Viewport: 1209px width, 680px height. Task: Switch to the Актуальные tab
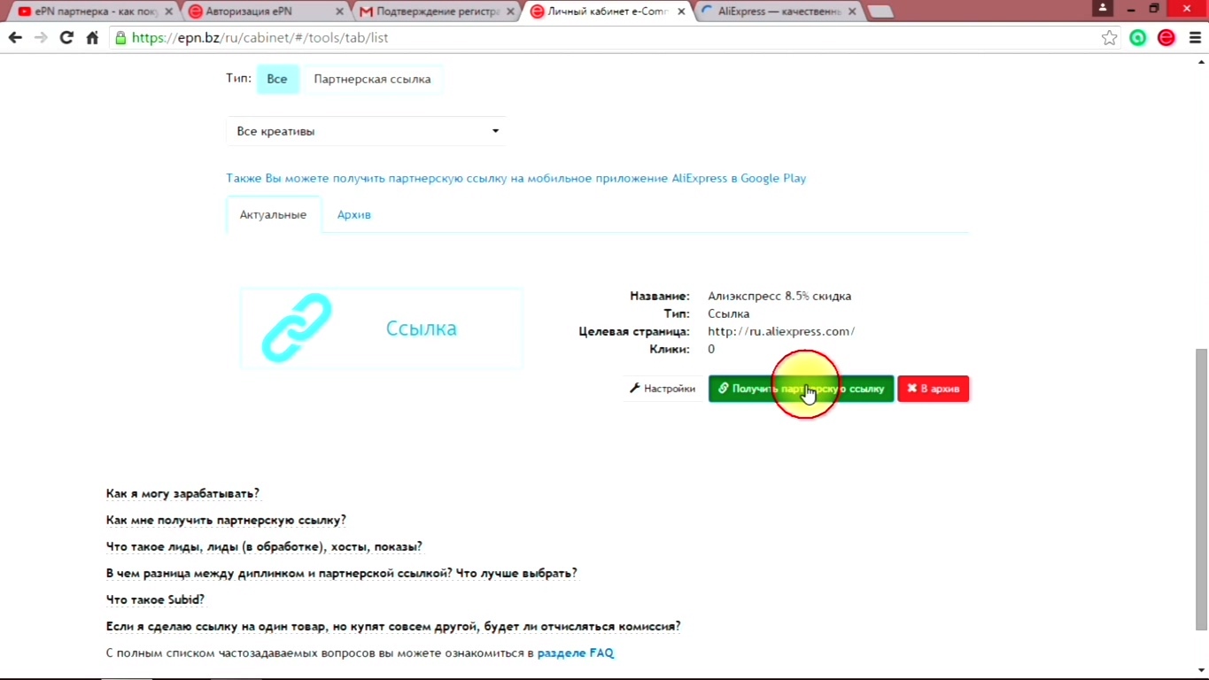point(273,214)
